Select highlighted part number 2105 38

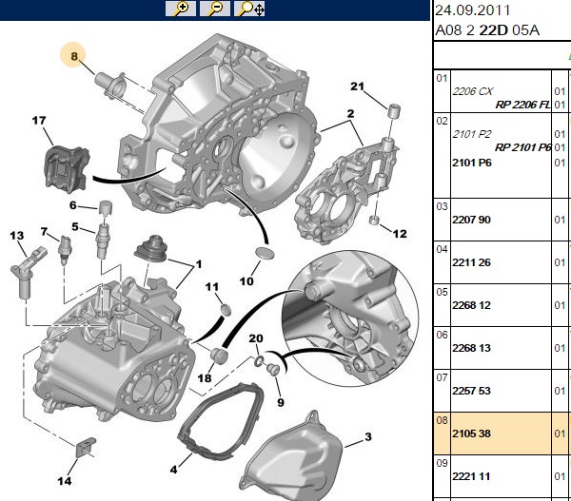point(471,434)
